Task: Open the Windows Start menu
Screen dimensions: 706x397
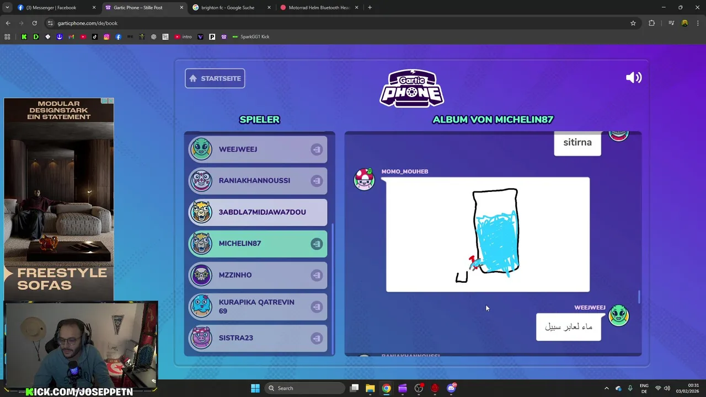Action: 255,388
